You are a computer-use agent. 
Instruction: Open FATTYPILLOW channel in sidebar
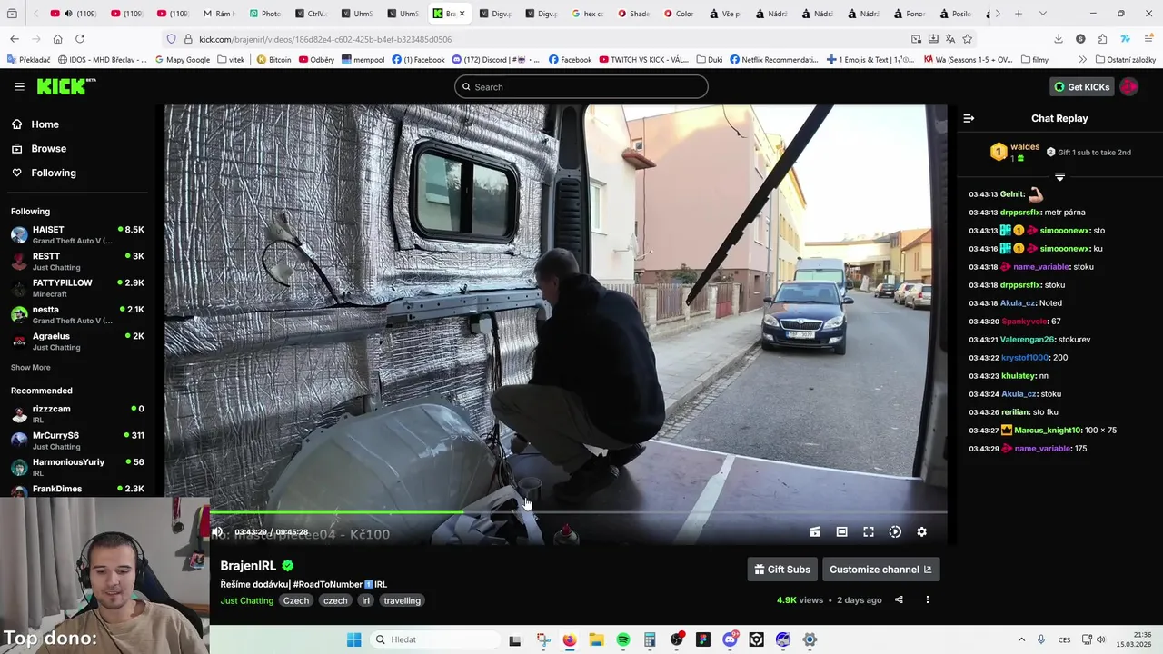pyautogui.click(x=77, y=288)
